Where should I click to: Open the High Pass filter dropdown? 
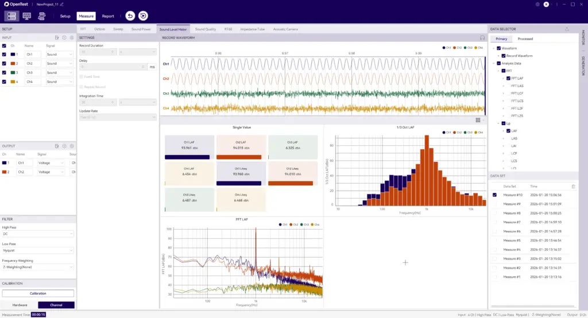tap(38, 234)
